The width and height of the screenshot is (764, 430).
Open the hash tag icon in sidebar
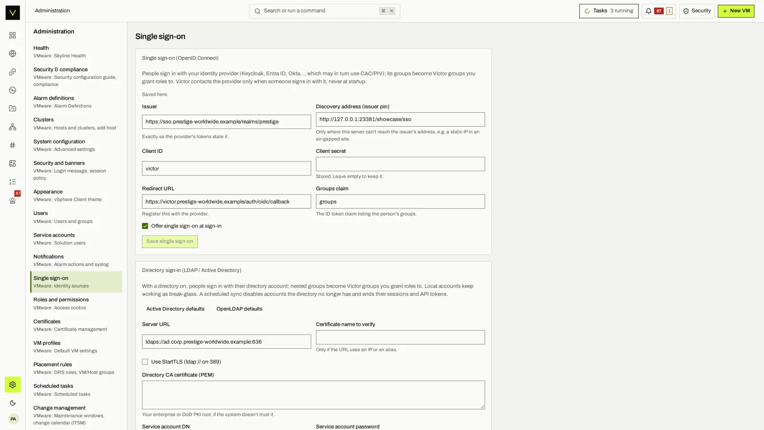pyautogui.click(x=12, y=145)
